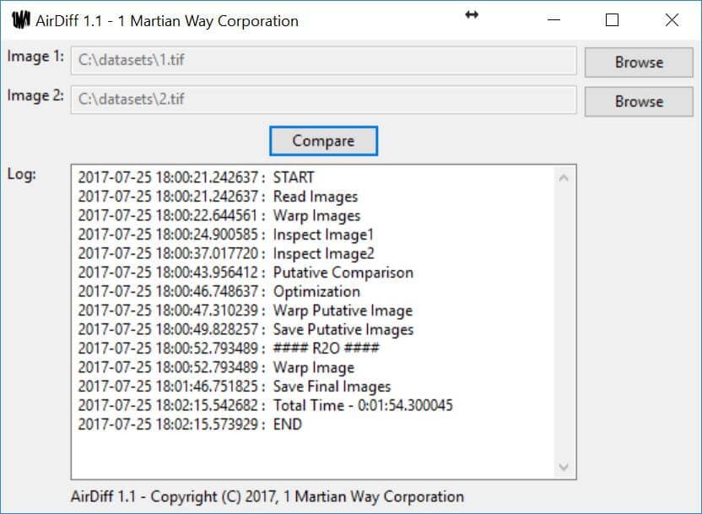Select the "Putative Comparison" log entry
The image size is (702, 514).
246,273
